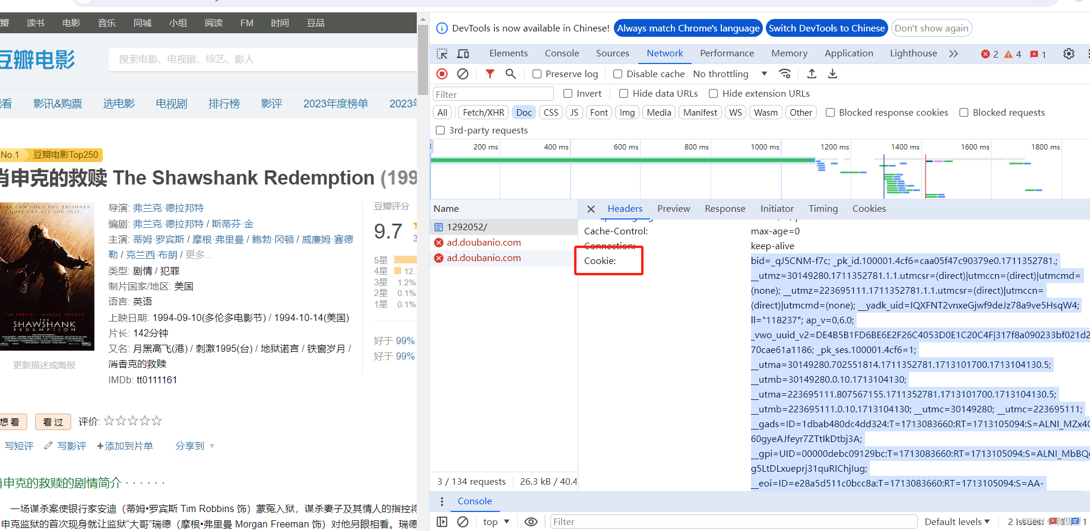Open the request Cookies tab
Viewport: 1090px width, 531px height.
point(869,209)
